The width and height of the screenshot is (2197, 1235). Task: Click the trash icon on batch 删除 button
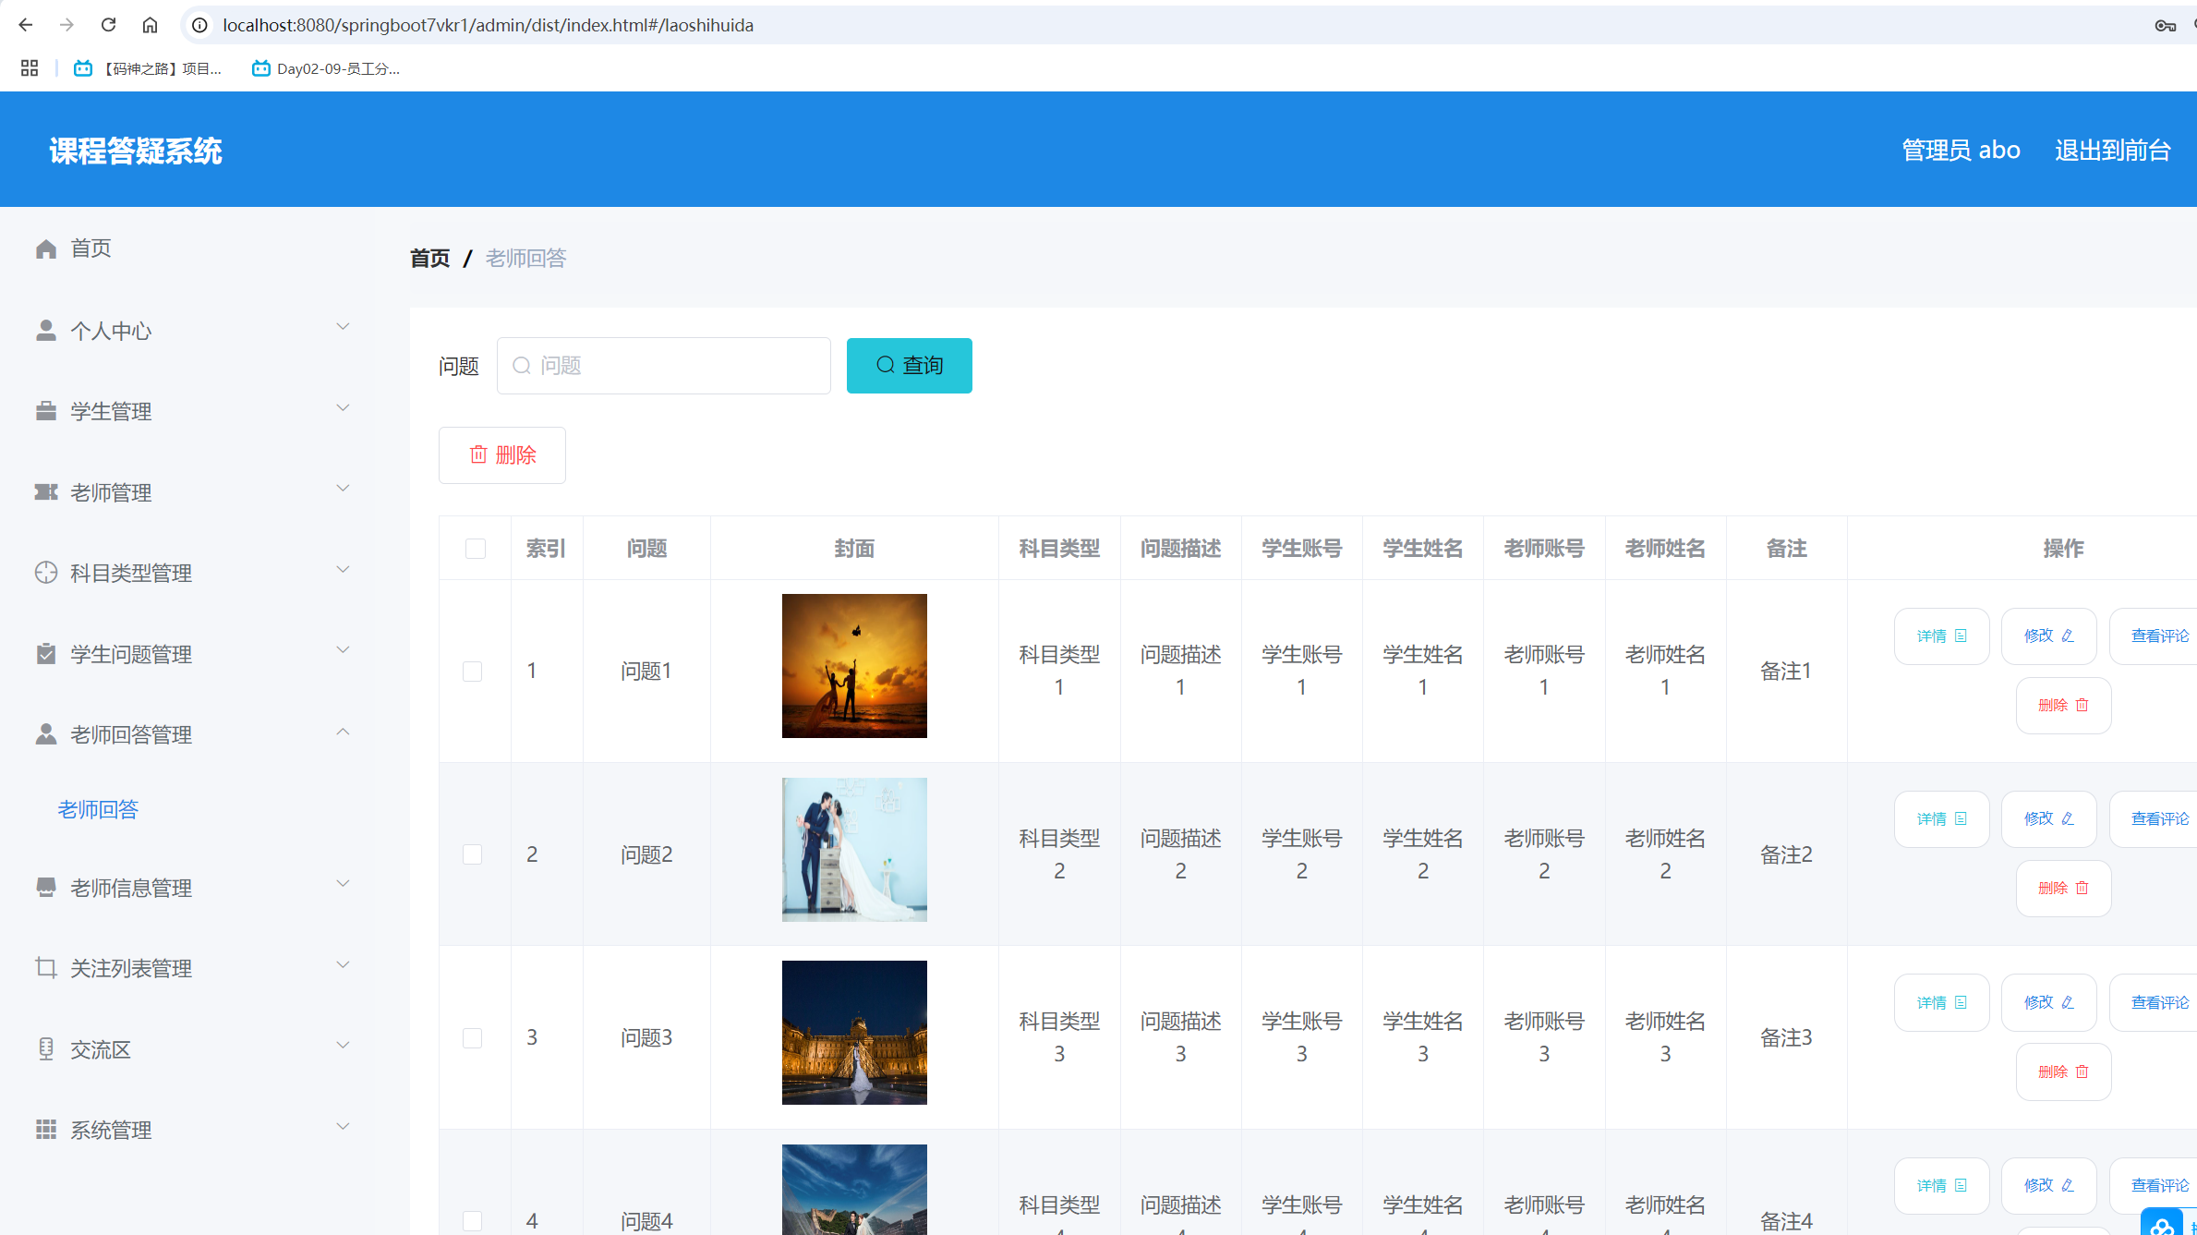click(x=478, y=454)
